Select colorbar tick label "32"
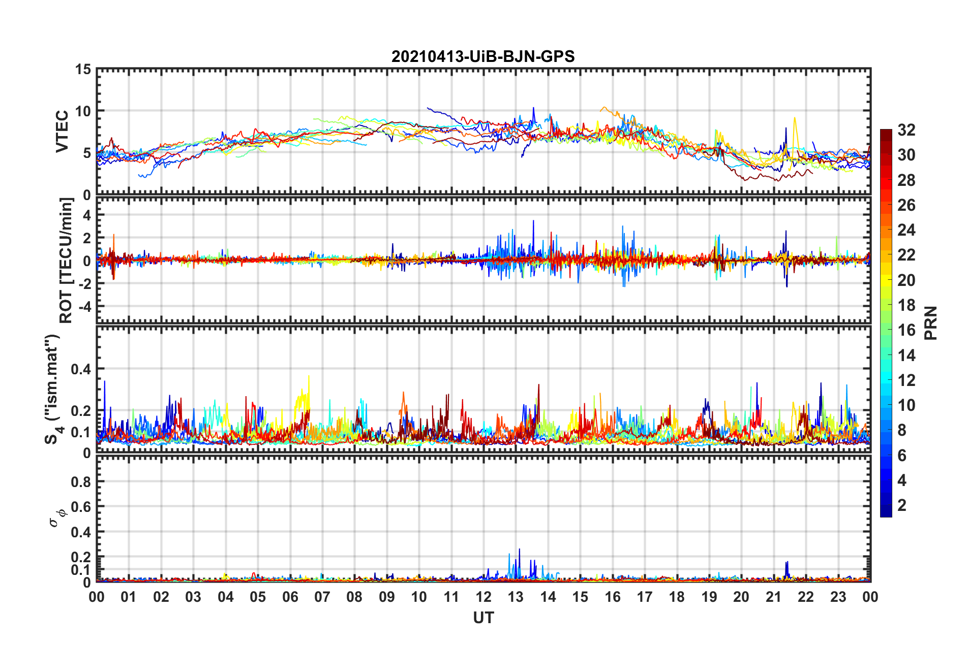This screenshot has width=967, height=646. pos(906,130)
